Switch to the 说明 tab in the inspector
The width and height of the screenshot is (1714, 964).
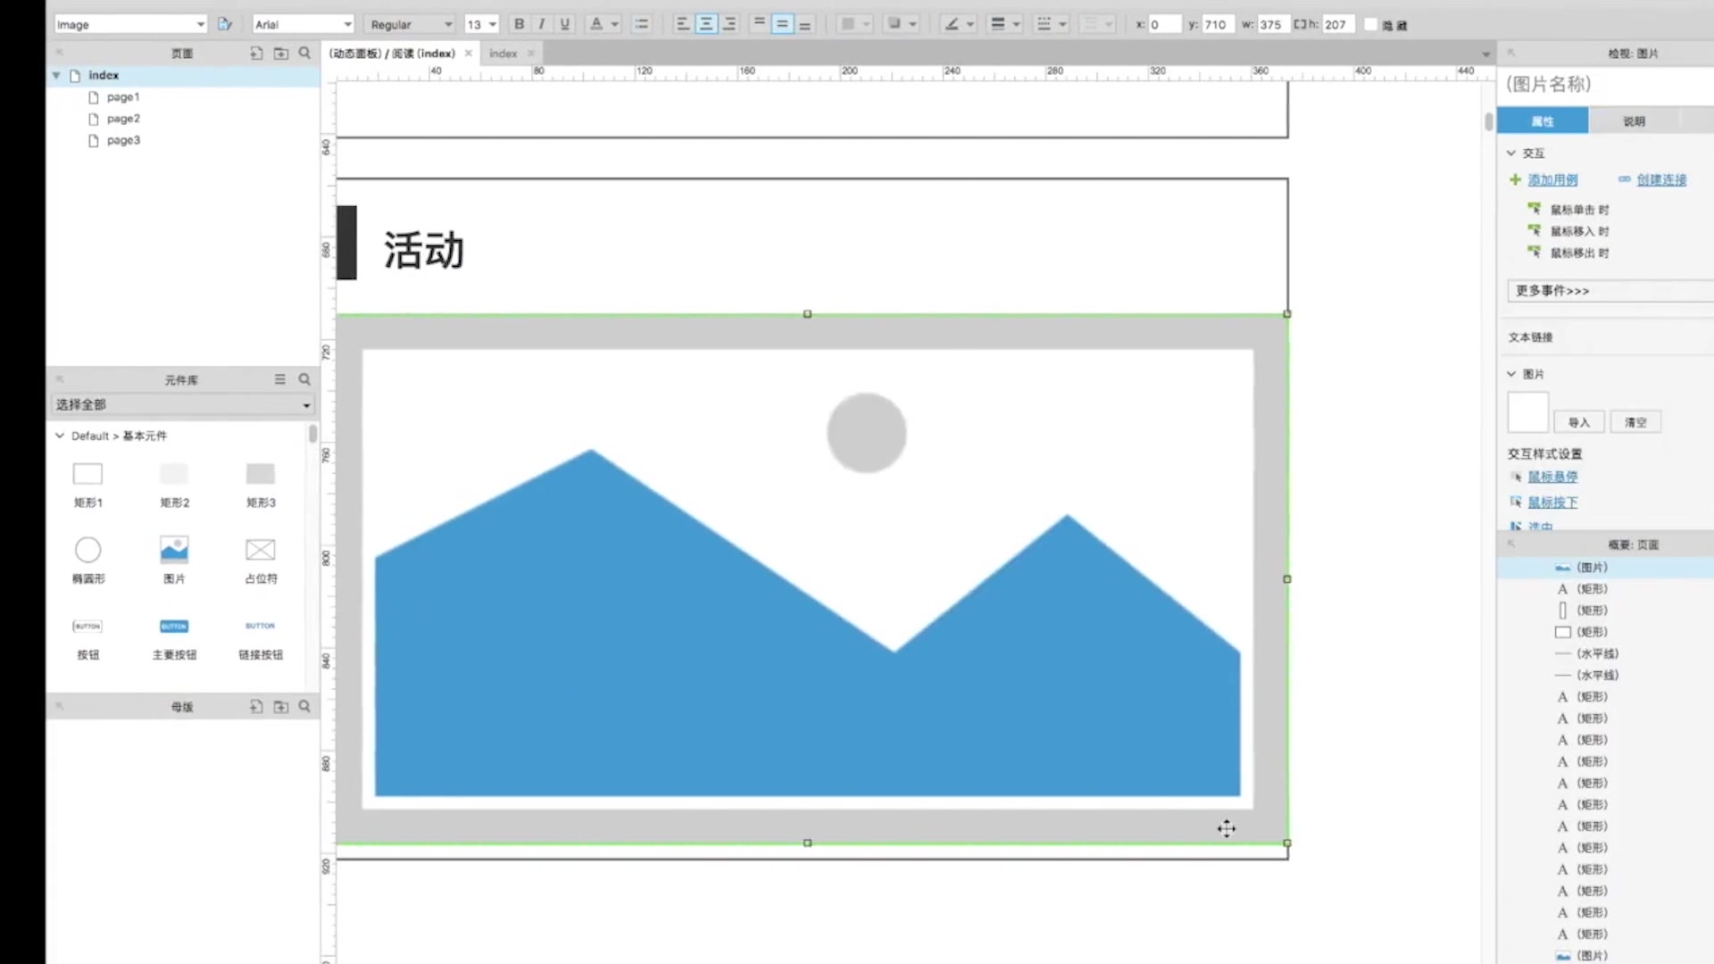point(1635,120)
